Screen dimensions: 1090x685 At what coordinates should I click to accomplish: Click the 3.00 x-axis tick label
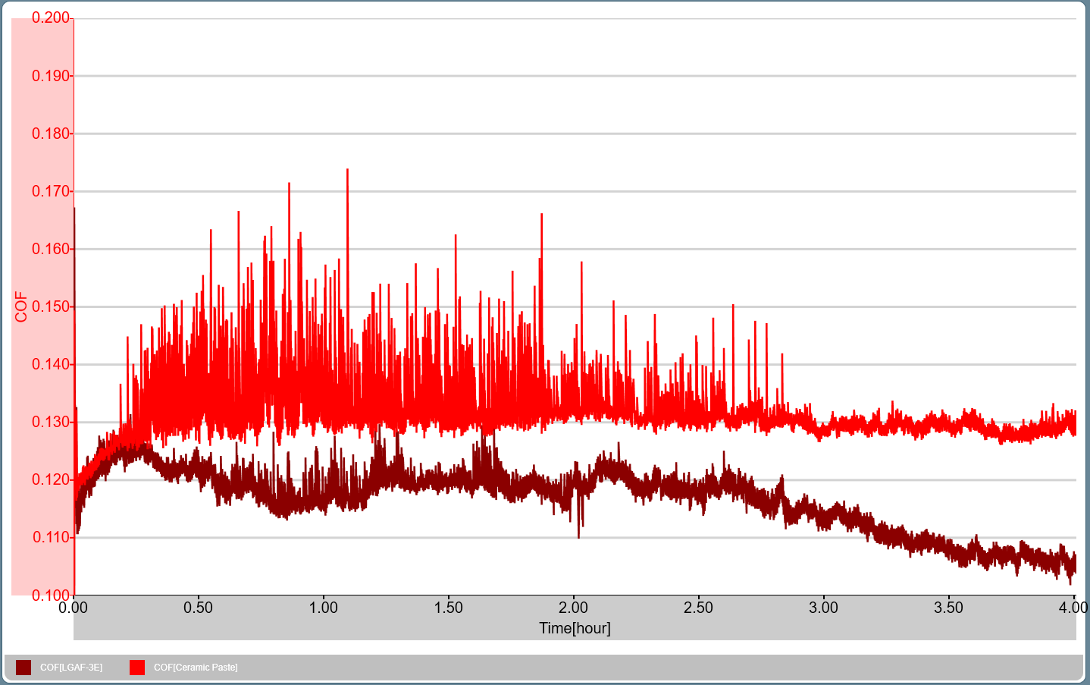823,608
